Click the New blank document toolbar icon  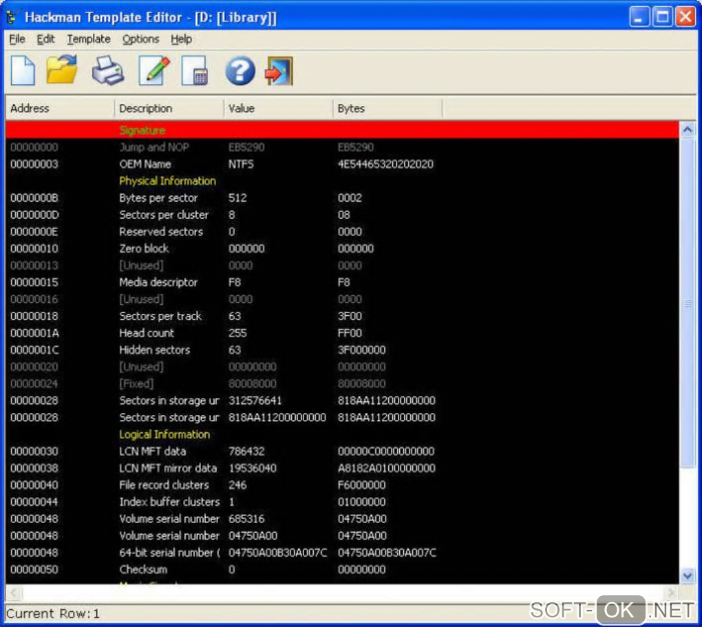click(x=23, y=71)
